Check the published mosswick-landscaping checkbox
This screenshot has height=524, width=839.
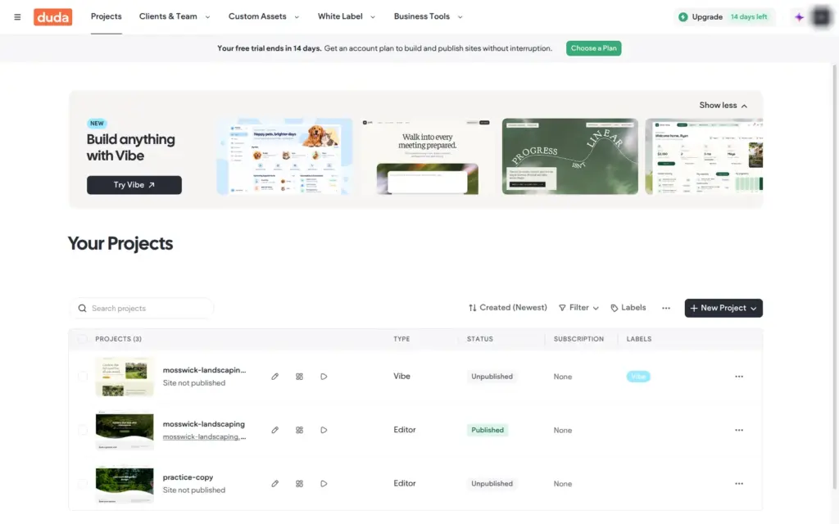pyautogui.click(x=82, y=430)
